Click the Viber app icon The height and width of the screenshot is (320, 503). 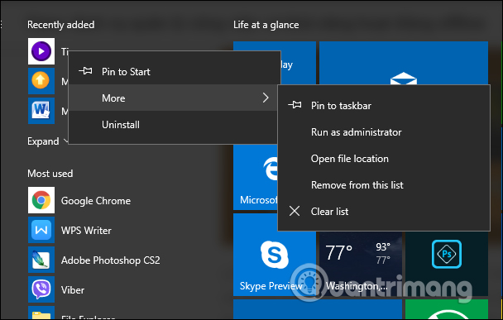[41, 289]
